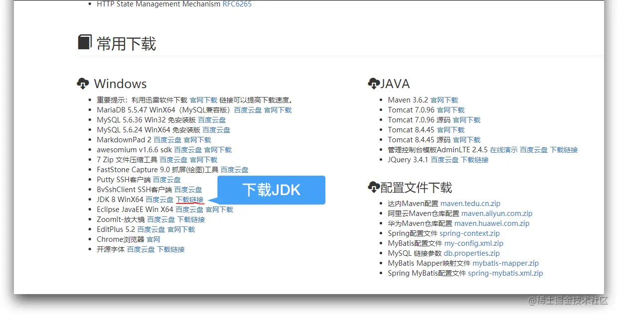Open AdminLTE 2.4.5 百度云盘 link
Image resolution: width=618 pixels, height=315 pixels.
pyautogui.click(x=534, y=150)
